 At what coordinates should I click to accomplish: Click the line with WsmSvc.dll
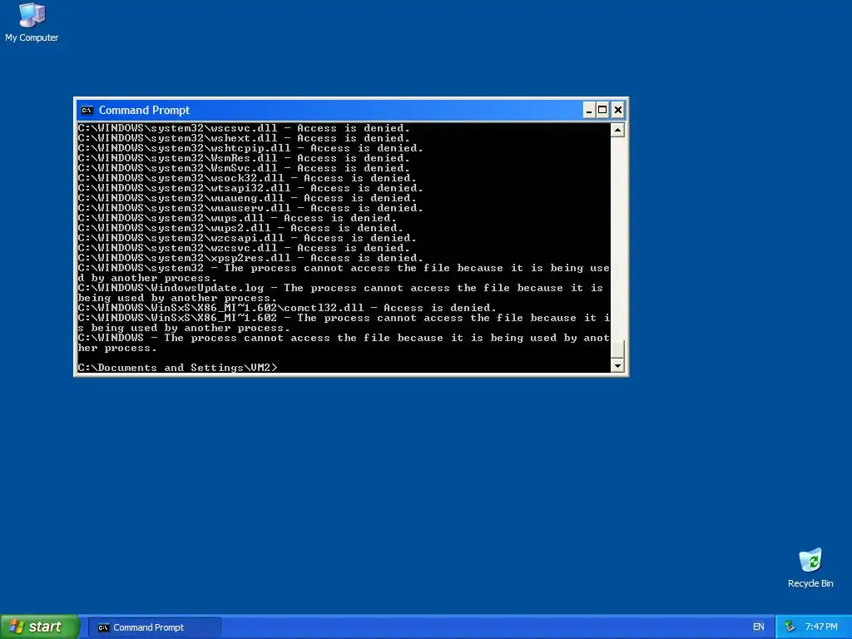[x=244, y=168]
